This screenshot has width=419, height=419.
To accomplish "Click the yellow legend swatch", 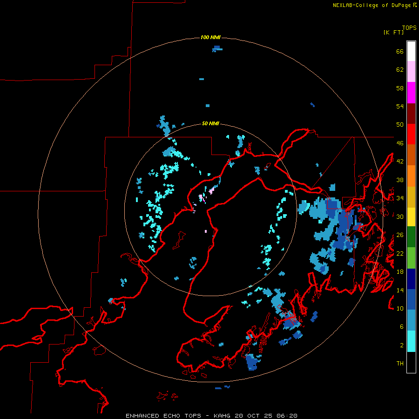I will pyautogui.click(x=411, y=217).
